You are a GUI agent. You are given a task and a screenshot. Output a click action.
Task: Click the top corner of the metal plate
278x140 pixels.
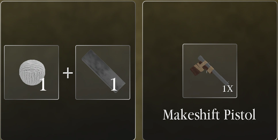coord(91,51)
